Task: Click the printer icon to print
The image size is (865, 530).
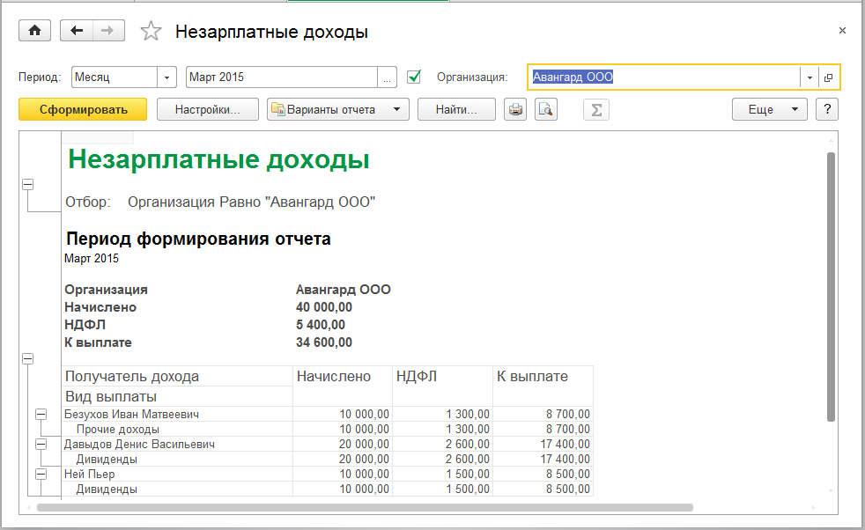Action: coord(515,109)
